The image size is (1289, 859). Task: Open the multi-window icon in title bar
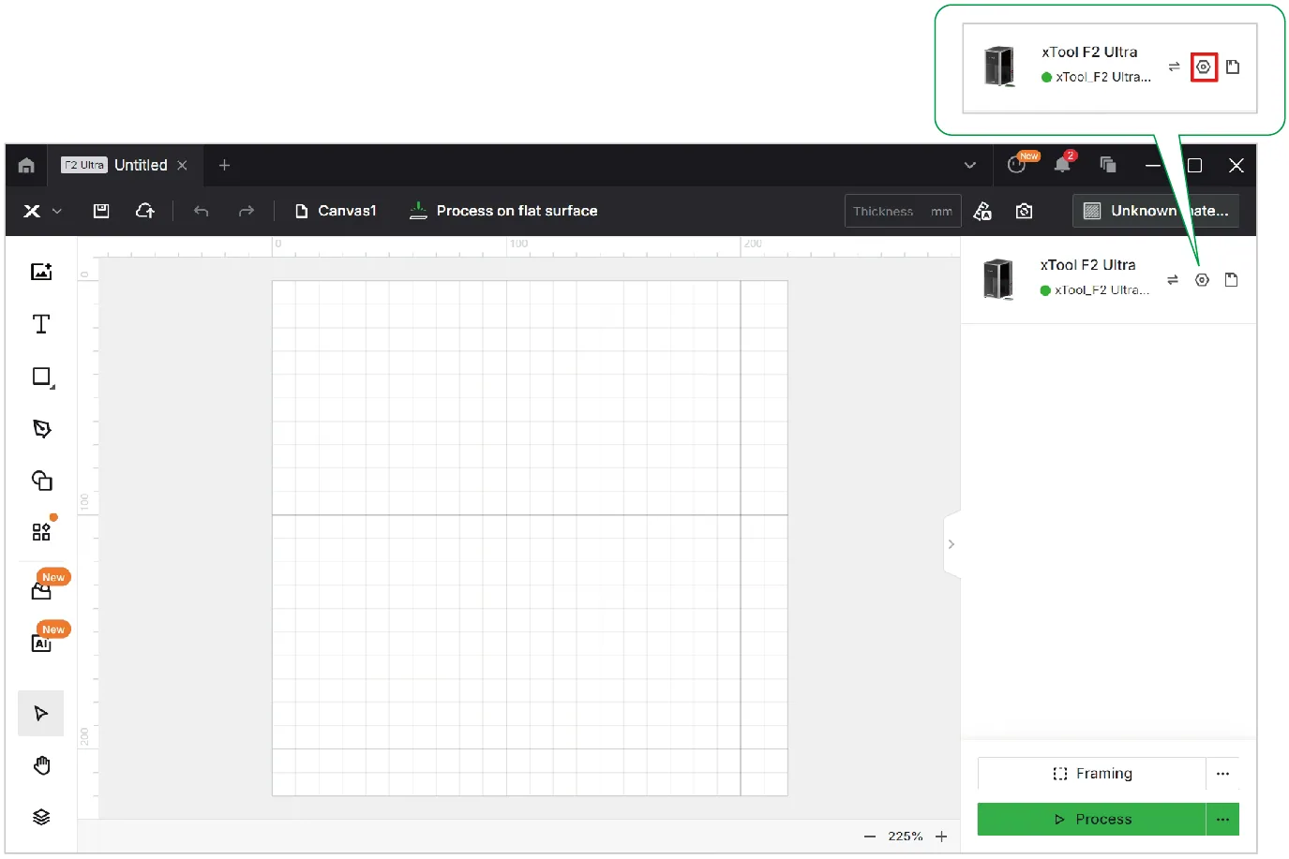coord(1108,165)
